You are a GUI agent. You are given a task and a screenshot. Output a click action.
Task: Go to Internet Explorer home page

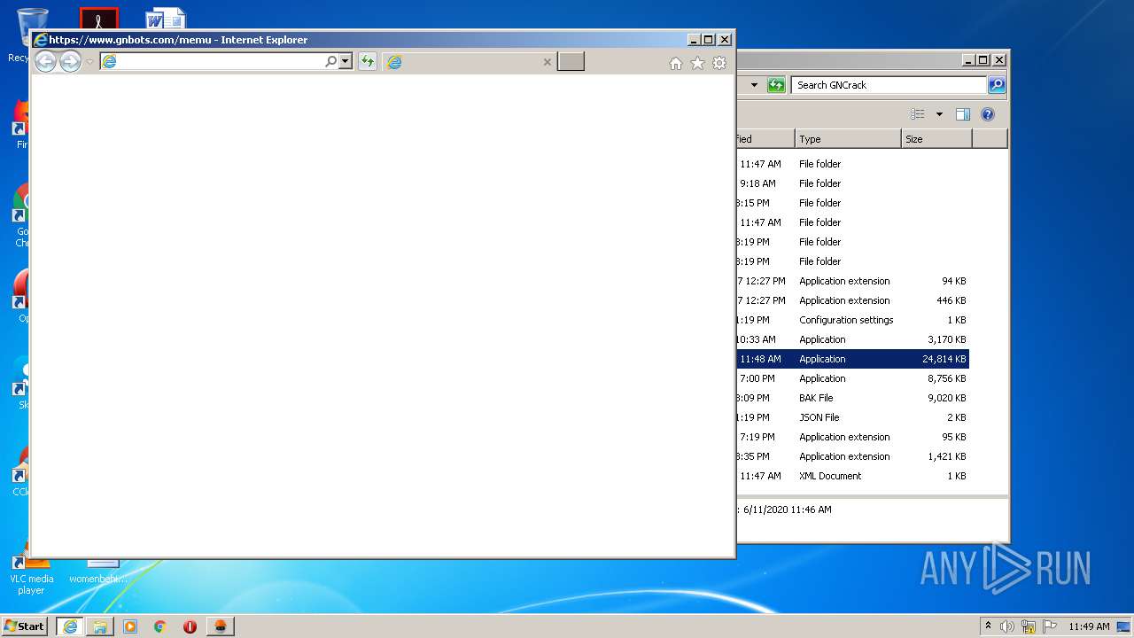tap(676, 63)
